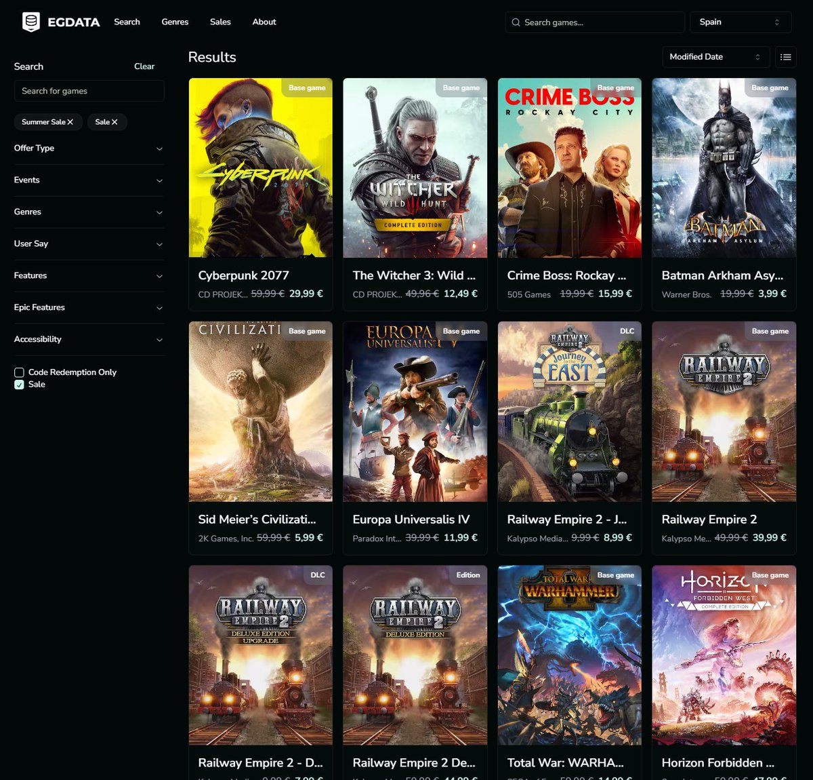The image size is (813, 780).
Task: Click Railway Empire 2 price 39,99 €
Action: pos(770,537)
